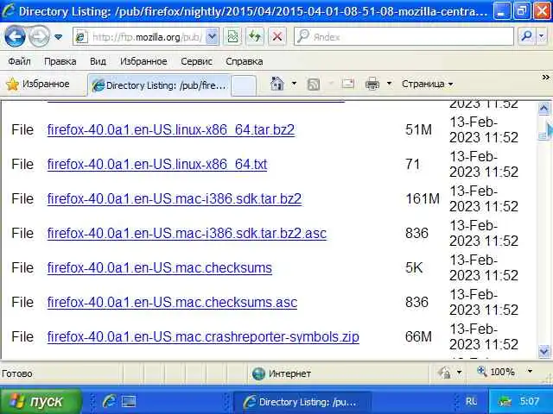The image size is (553, 414).
Task: Launch Internet Explorer from Quick Launch
Action: [109, 401]
